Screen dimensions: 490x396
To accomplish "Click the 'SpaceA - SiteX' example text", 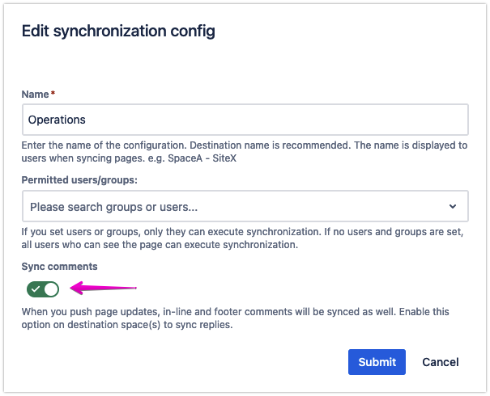I will point(202,159).
